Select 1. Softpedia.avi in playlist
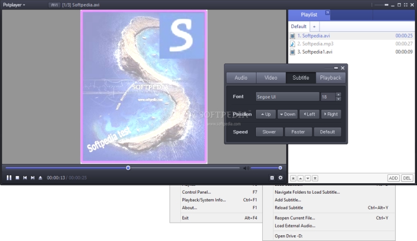This screenshot has height=241, width=417. [x=351, y=35]
